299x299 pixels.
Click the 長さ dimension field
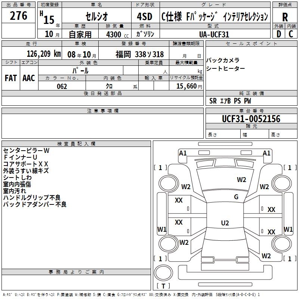(x=223, y=134)
